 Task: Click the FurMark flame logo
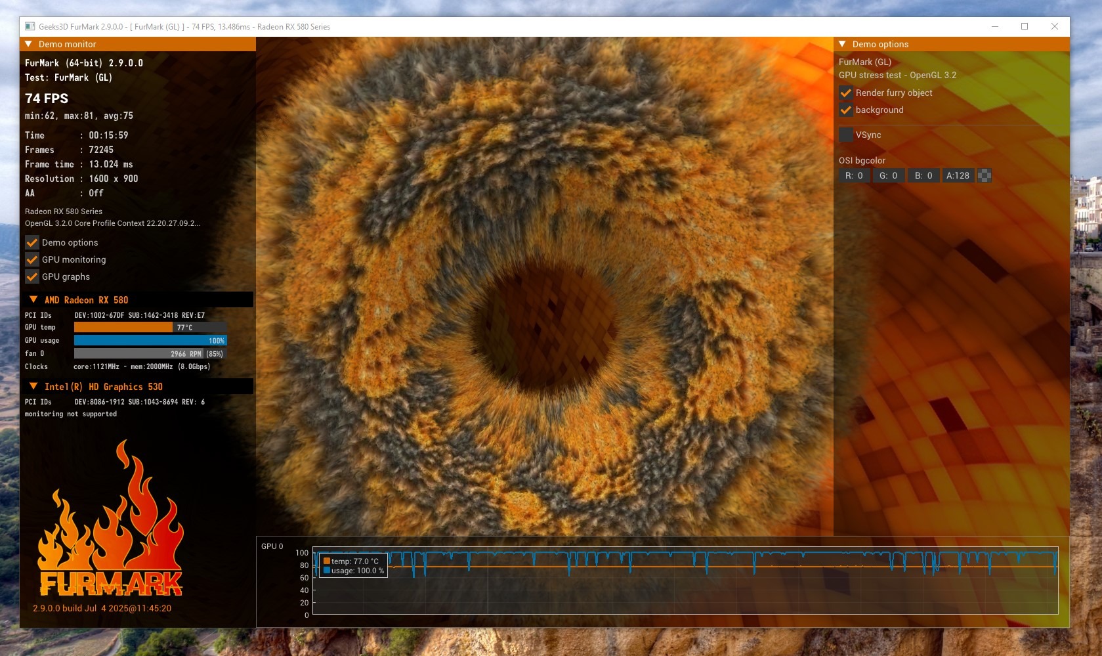110,519
